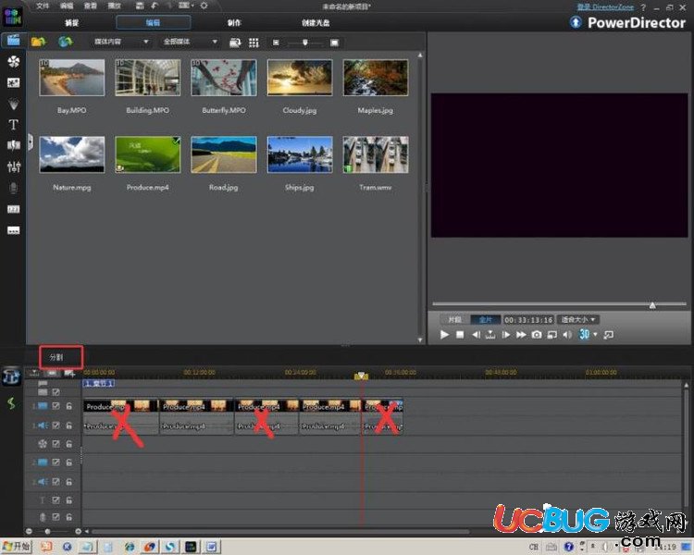Screen dimensions: 694x555
Task: Click the green Magic tools icon
Action: tap(11, 402)
